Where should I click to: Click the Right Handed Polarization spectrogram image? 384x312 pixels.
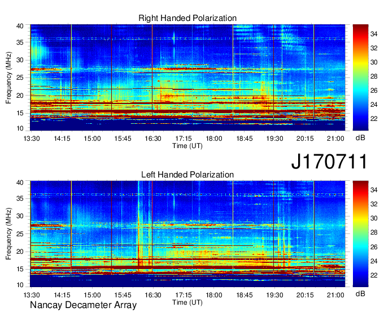click(x=187, y=77)
